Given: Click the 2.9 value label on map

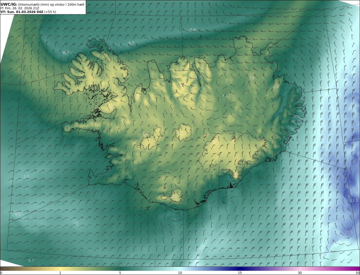Looking at the screenshot, I should coord(276,87).
